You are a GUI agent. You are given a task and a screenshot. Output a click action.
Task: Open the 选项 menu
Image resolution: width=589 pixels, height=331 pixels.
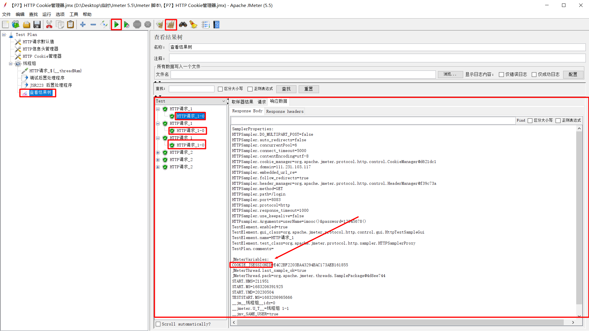[60, 15]
